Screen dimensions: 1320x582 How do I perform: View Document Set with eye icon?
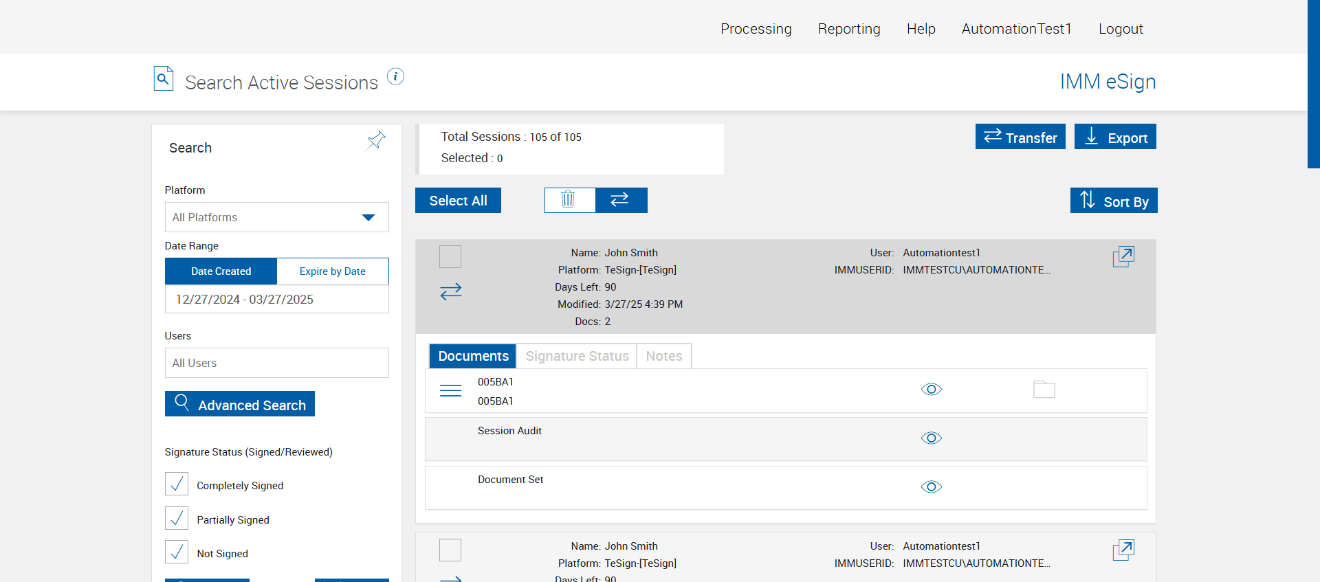(931, 487)
